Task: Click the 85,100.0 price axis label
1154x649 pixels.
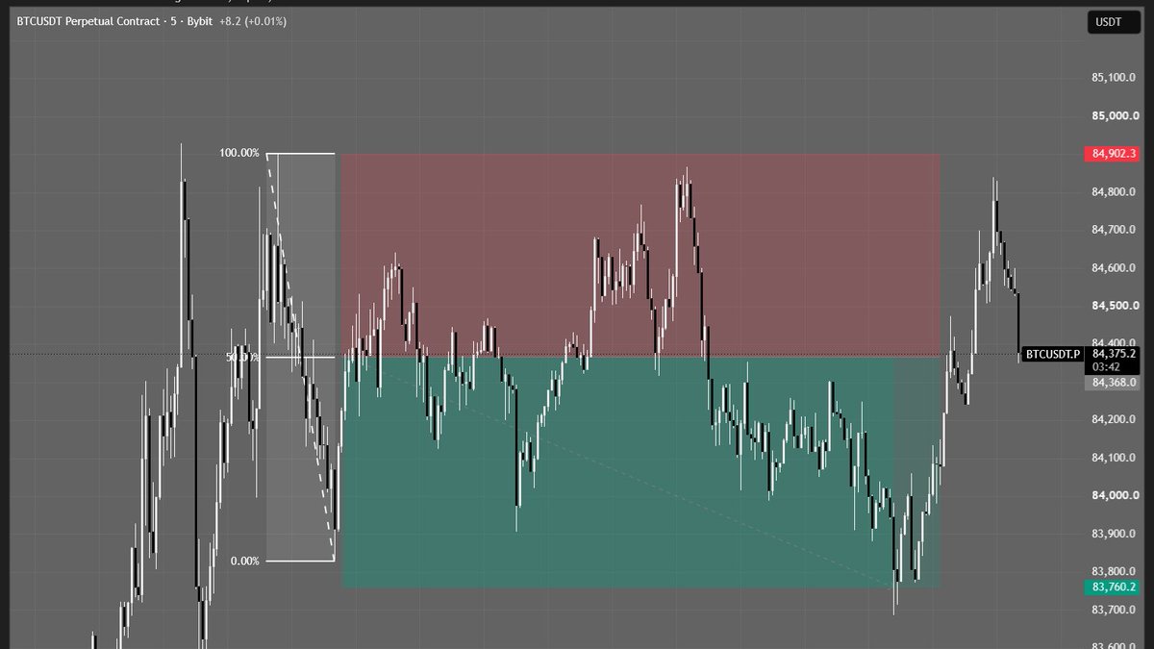Action: click(1116, 78)
